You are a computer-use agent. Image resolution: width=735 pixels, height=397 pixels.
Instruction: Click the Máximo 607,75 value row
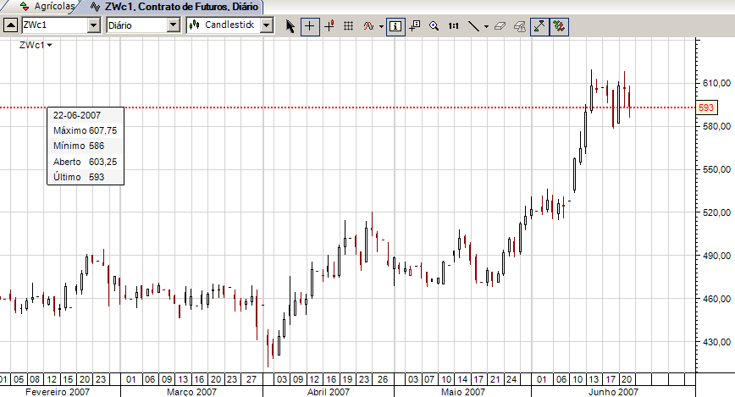tap(86, 130)
